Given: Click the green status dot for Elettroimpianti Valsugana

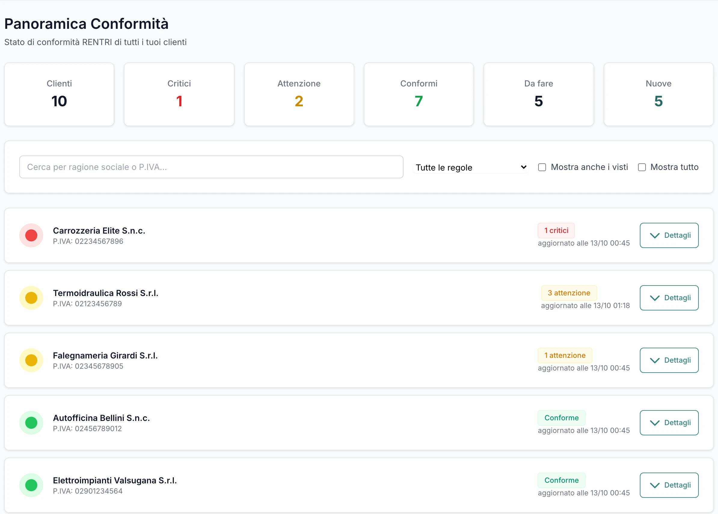Looking at the screenshot, I should tap(31, 485).
